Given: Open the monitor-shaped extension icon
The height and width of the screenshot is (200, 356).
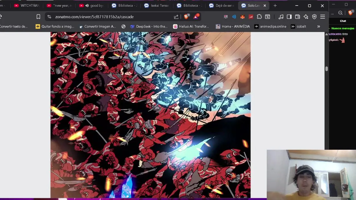Looking at the screenshot, I should (x=226, y=17).
